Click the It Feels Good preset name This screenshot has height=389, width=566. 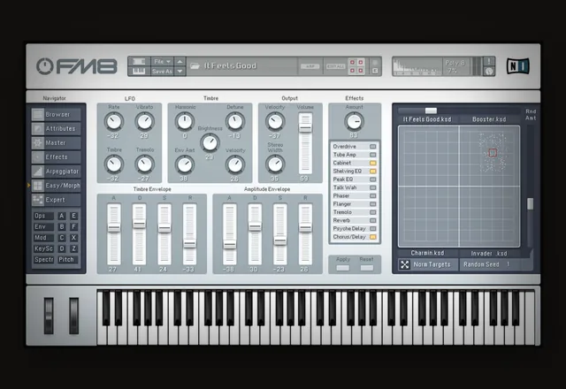[x=230, y=66]
